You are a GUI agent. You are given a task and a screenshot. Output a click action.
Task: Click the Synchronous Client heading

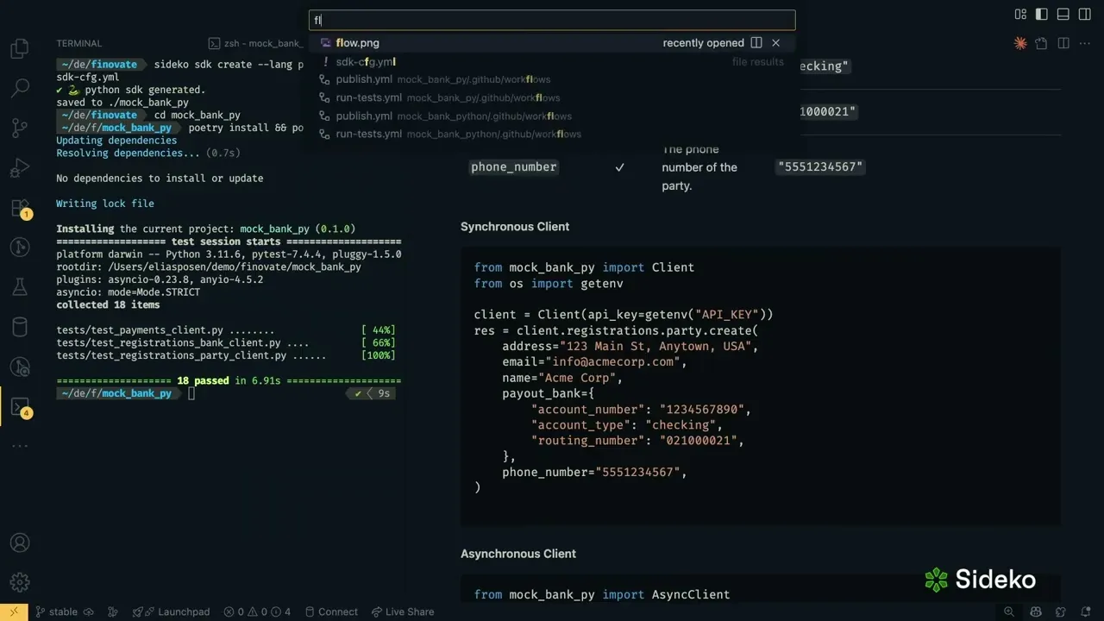(x=515, y=226)
